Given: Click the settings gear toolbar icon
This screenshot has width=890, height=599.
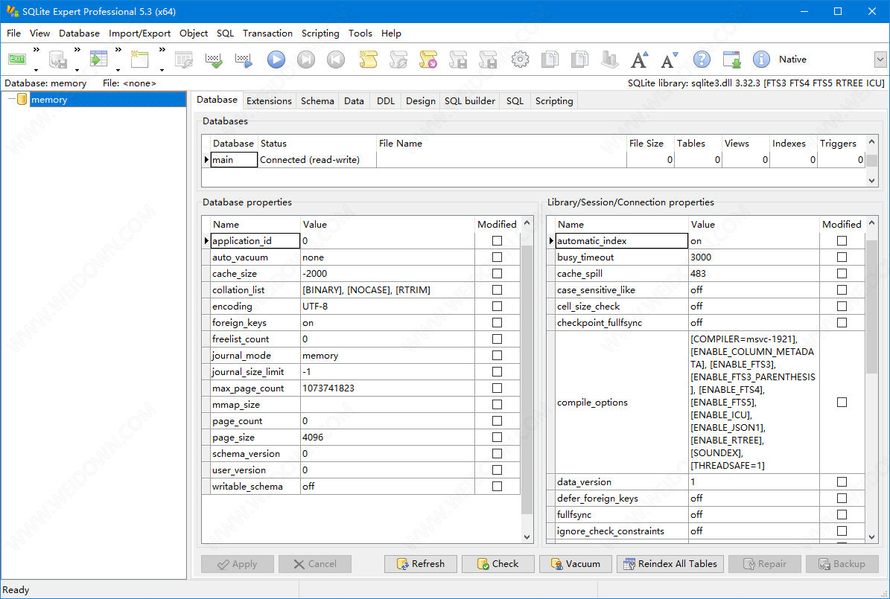Looking at the screenshot, I should coord(520,59).
